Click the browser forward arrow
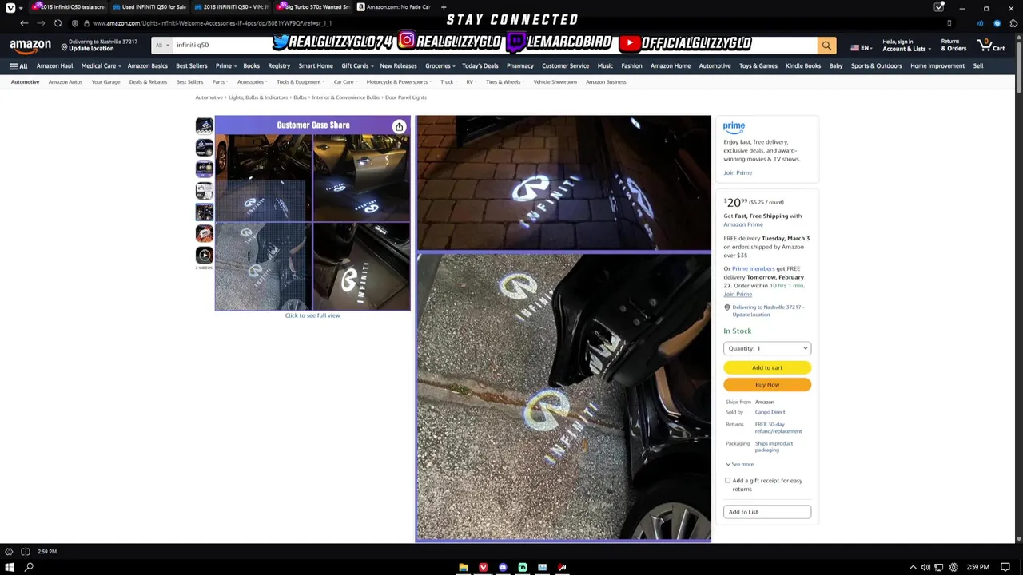This screenshot has height=575, width=1023. tap(41, 23)
